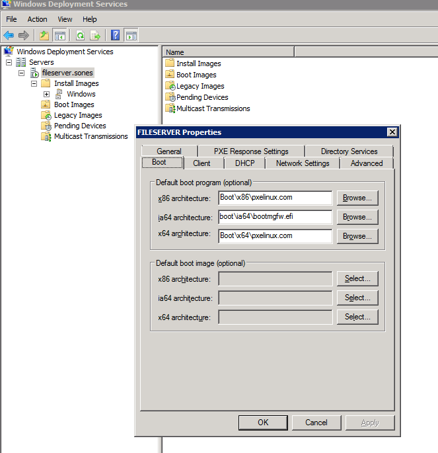
Task: Click the Install Images folder icon in tree
Action: [46, 83]
